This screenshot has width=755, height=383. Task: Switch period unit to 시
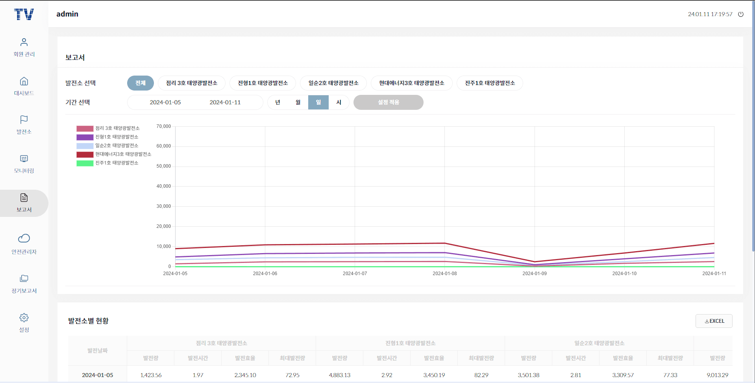click(339, 102)
